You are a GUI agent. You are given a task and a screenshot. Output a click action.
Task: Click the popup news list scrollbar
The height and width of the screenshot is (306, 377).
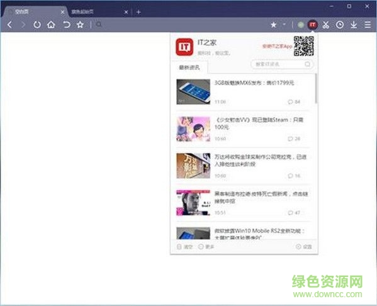pos(316,88)
